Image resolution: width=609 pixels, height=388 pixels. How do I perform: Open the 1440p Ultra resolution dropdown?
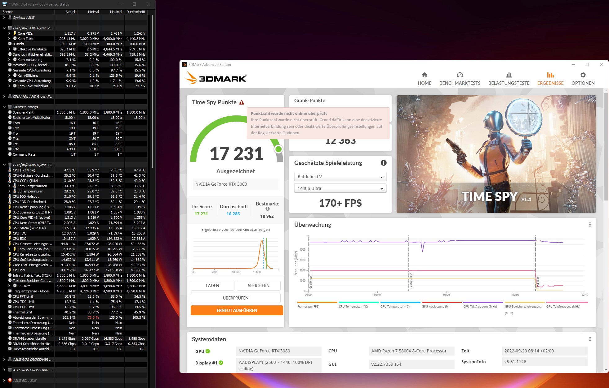pos(340,188)
